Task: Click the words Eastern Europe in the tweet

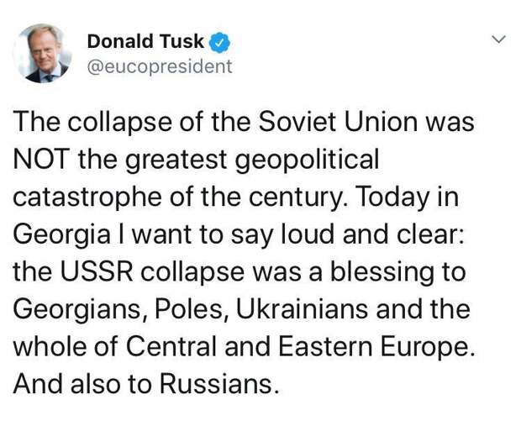Action: [x=376, y=349]
